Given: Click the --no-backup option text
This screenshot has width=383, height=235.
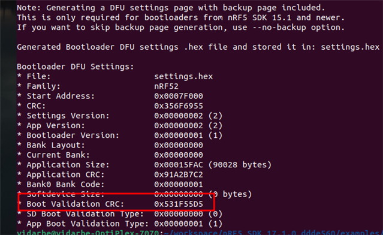Looking at the screenshot, I should [x=279, y=28].
